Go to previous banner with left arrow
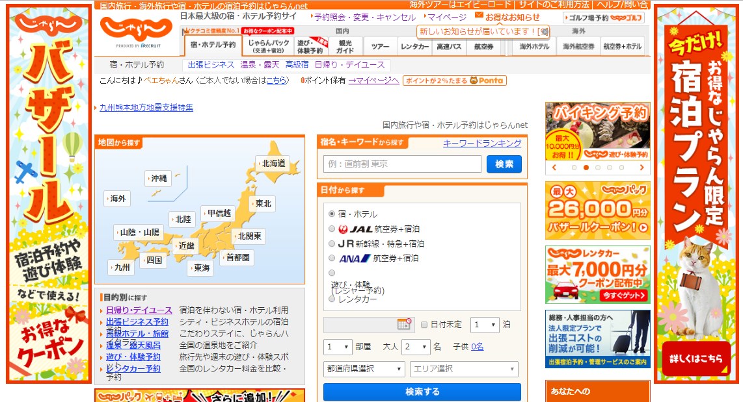743x402 pixels. tap(554, 168)
